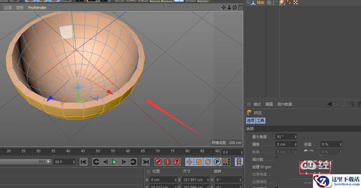Toggle autokeying red circular icon
Viewport: 361px width, 188px height.
click(x=168, y=162)
